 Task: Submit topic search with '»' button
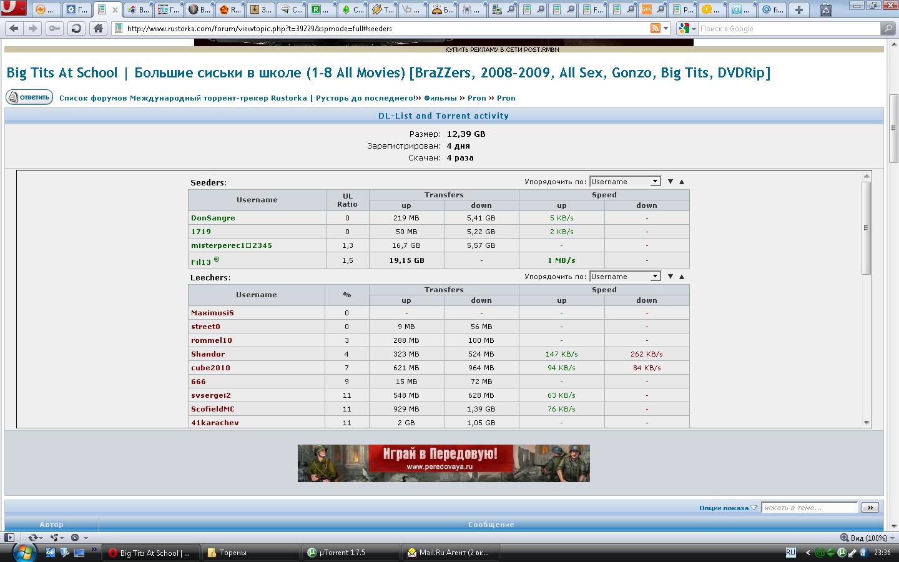point(870,508)
